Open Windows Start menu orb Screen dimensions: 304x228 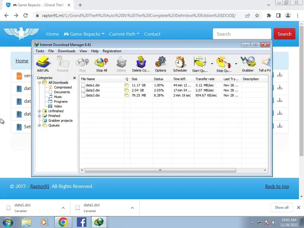[x=8, y=222]
